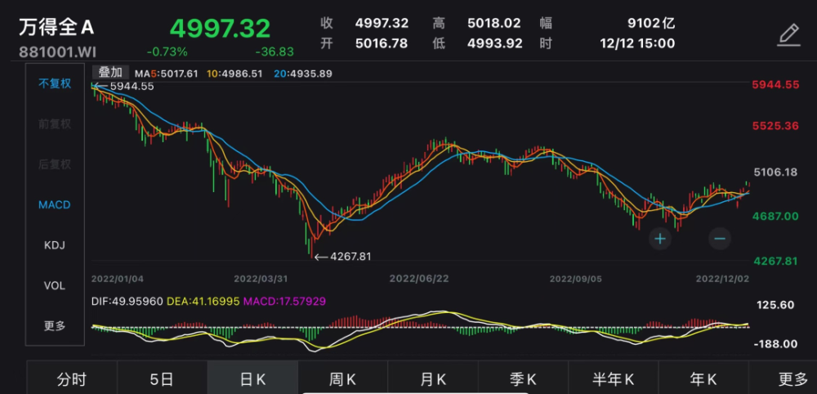The image size is (817, 394).
Task: Click the 2022/06/22 date axis label
Action: coord(419,279)
